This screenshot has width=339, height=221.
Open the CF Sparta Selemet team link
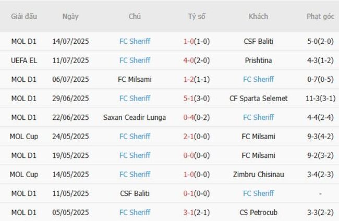pyautogui.click(x=258, y=99)
